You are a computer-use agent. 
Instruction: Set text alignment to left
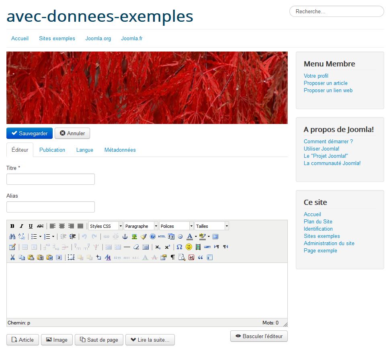(x=52, y=226)
